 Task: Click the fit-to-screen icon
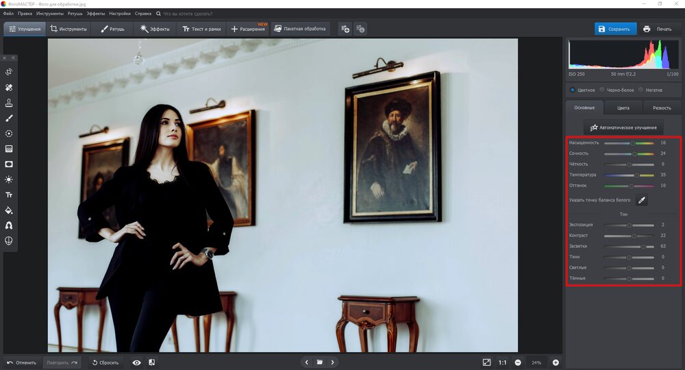(x=486, y=362)
